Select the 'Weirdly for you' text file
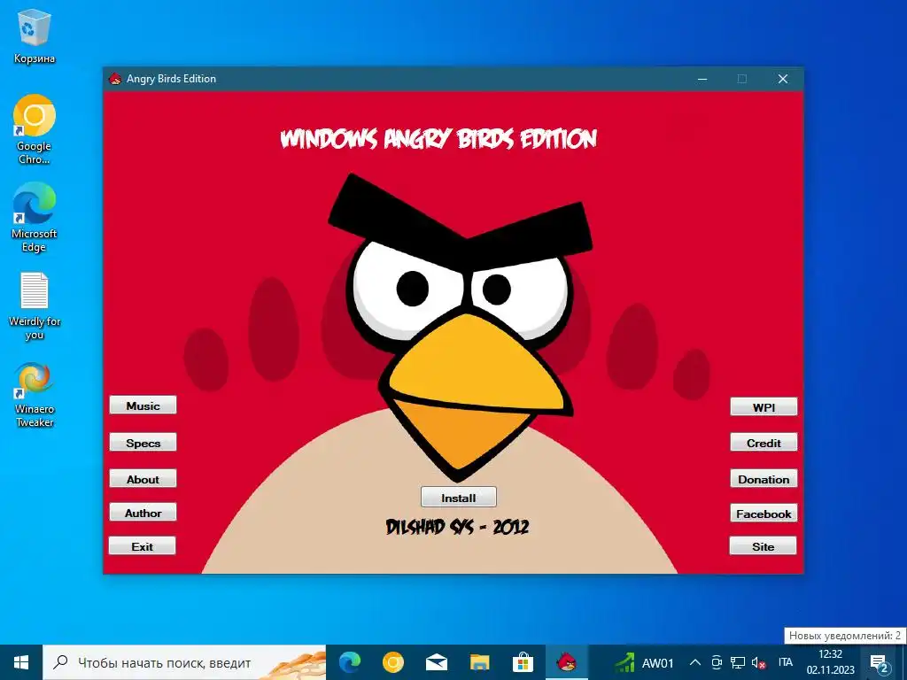The height and width of the screenshot is (680, 907). [35, 306]
